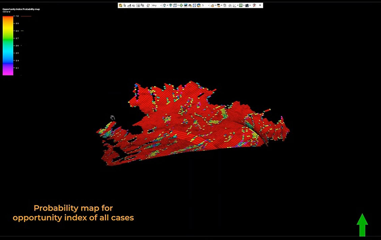Click the numeric field showing 5
The height and width of the screenshot is (240, 381).
[x=205, y=5]
